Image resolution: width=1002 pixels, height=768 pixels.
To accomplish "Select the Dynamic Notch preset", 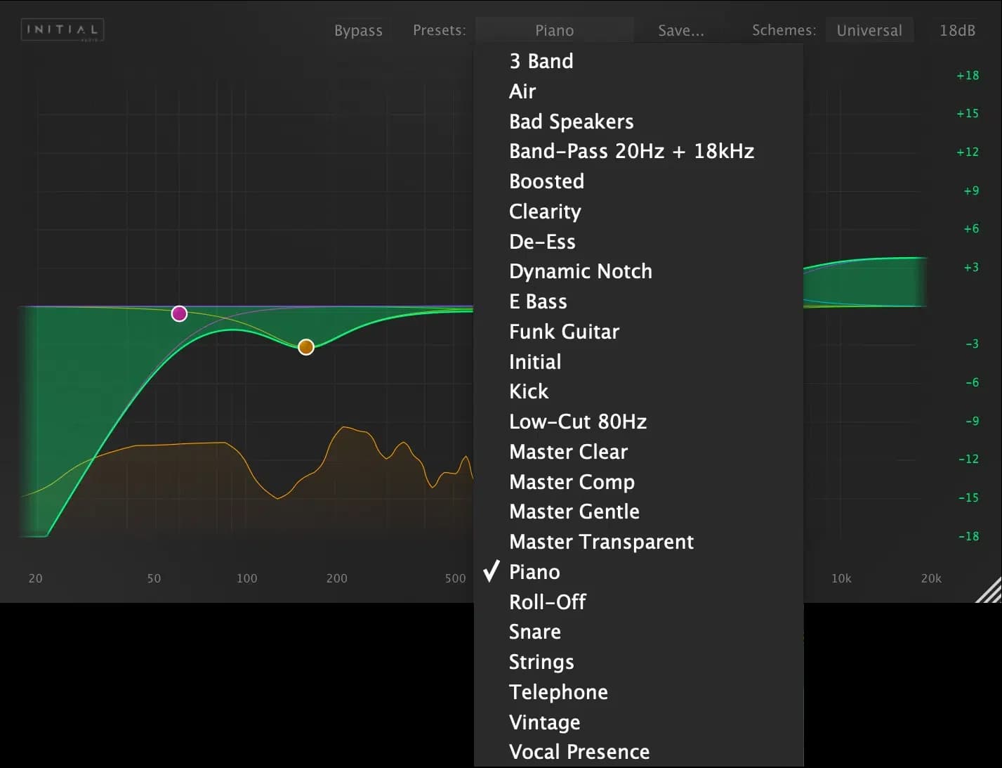I will 580,271.
